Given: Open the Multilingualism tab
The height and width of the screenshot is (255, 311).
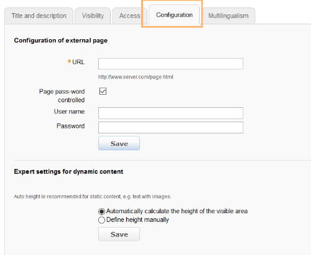Looking at the screenshot, I should tap(228, 16).
